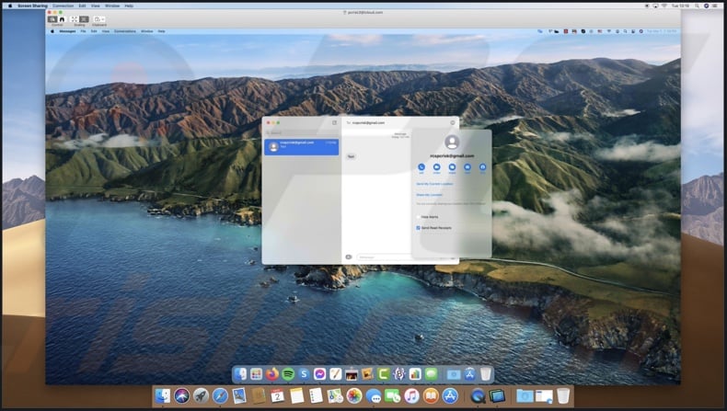The width and height of the screenshot is (727, 411).
Task: Open Launchpad in the remote dock
Action: 256,373
